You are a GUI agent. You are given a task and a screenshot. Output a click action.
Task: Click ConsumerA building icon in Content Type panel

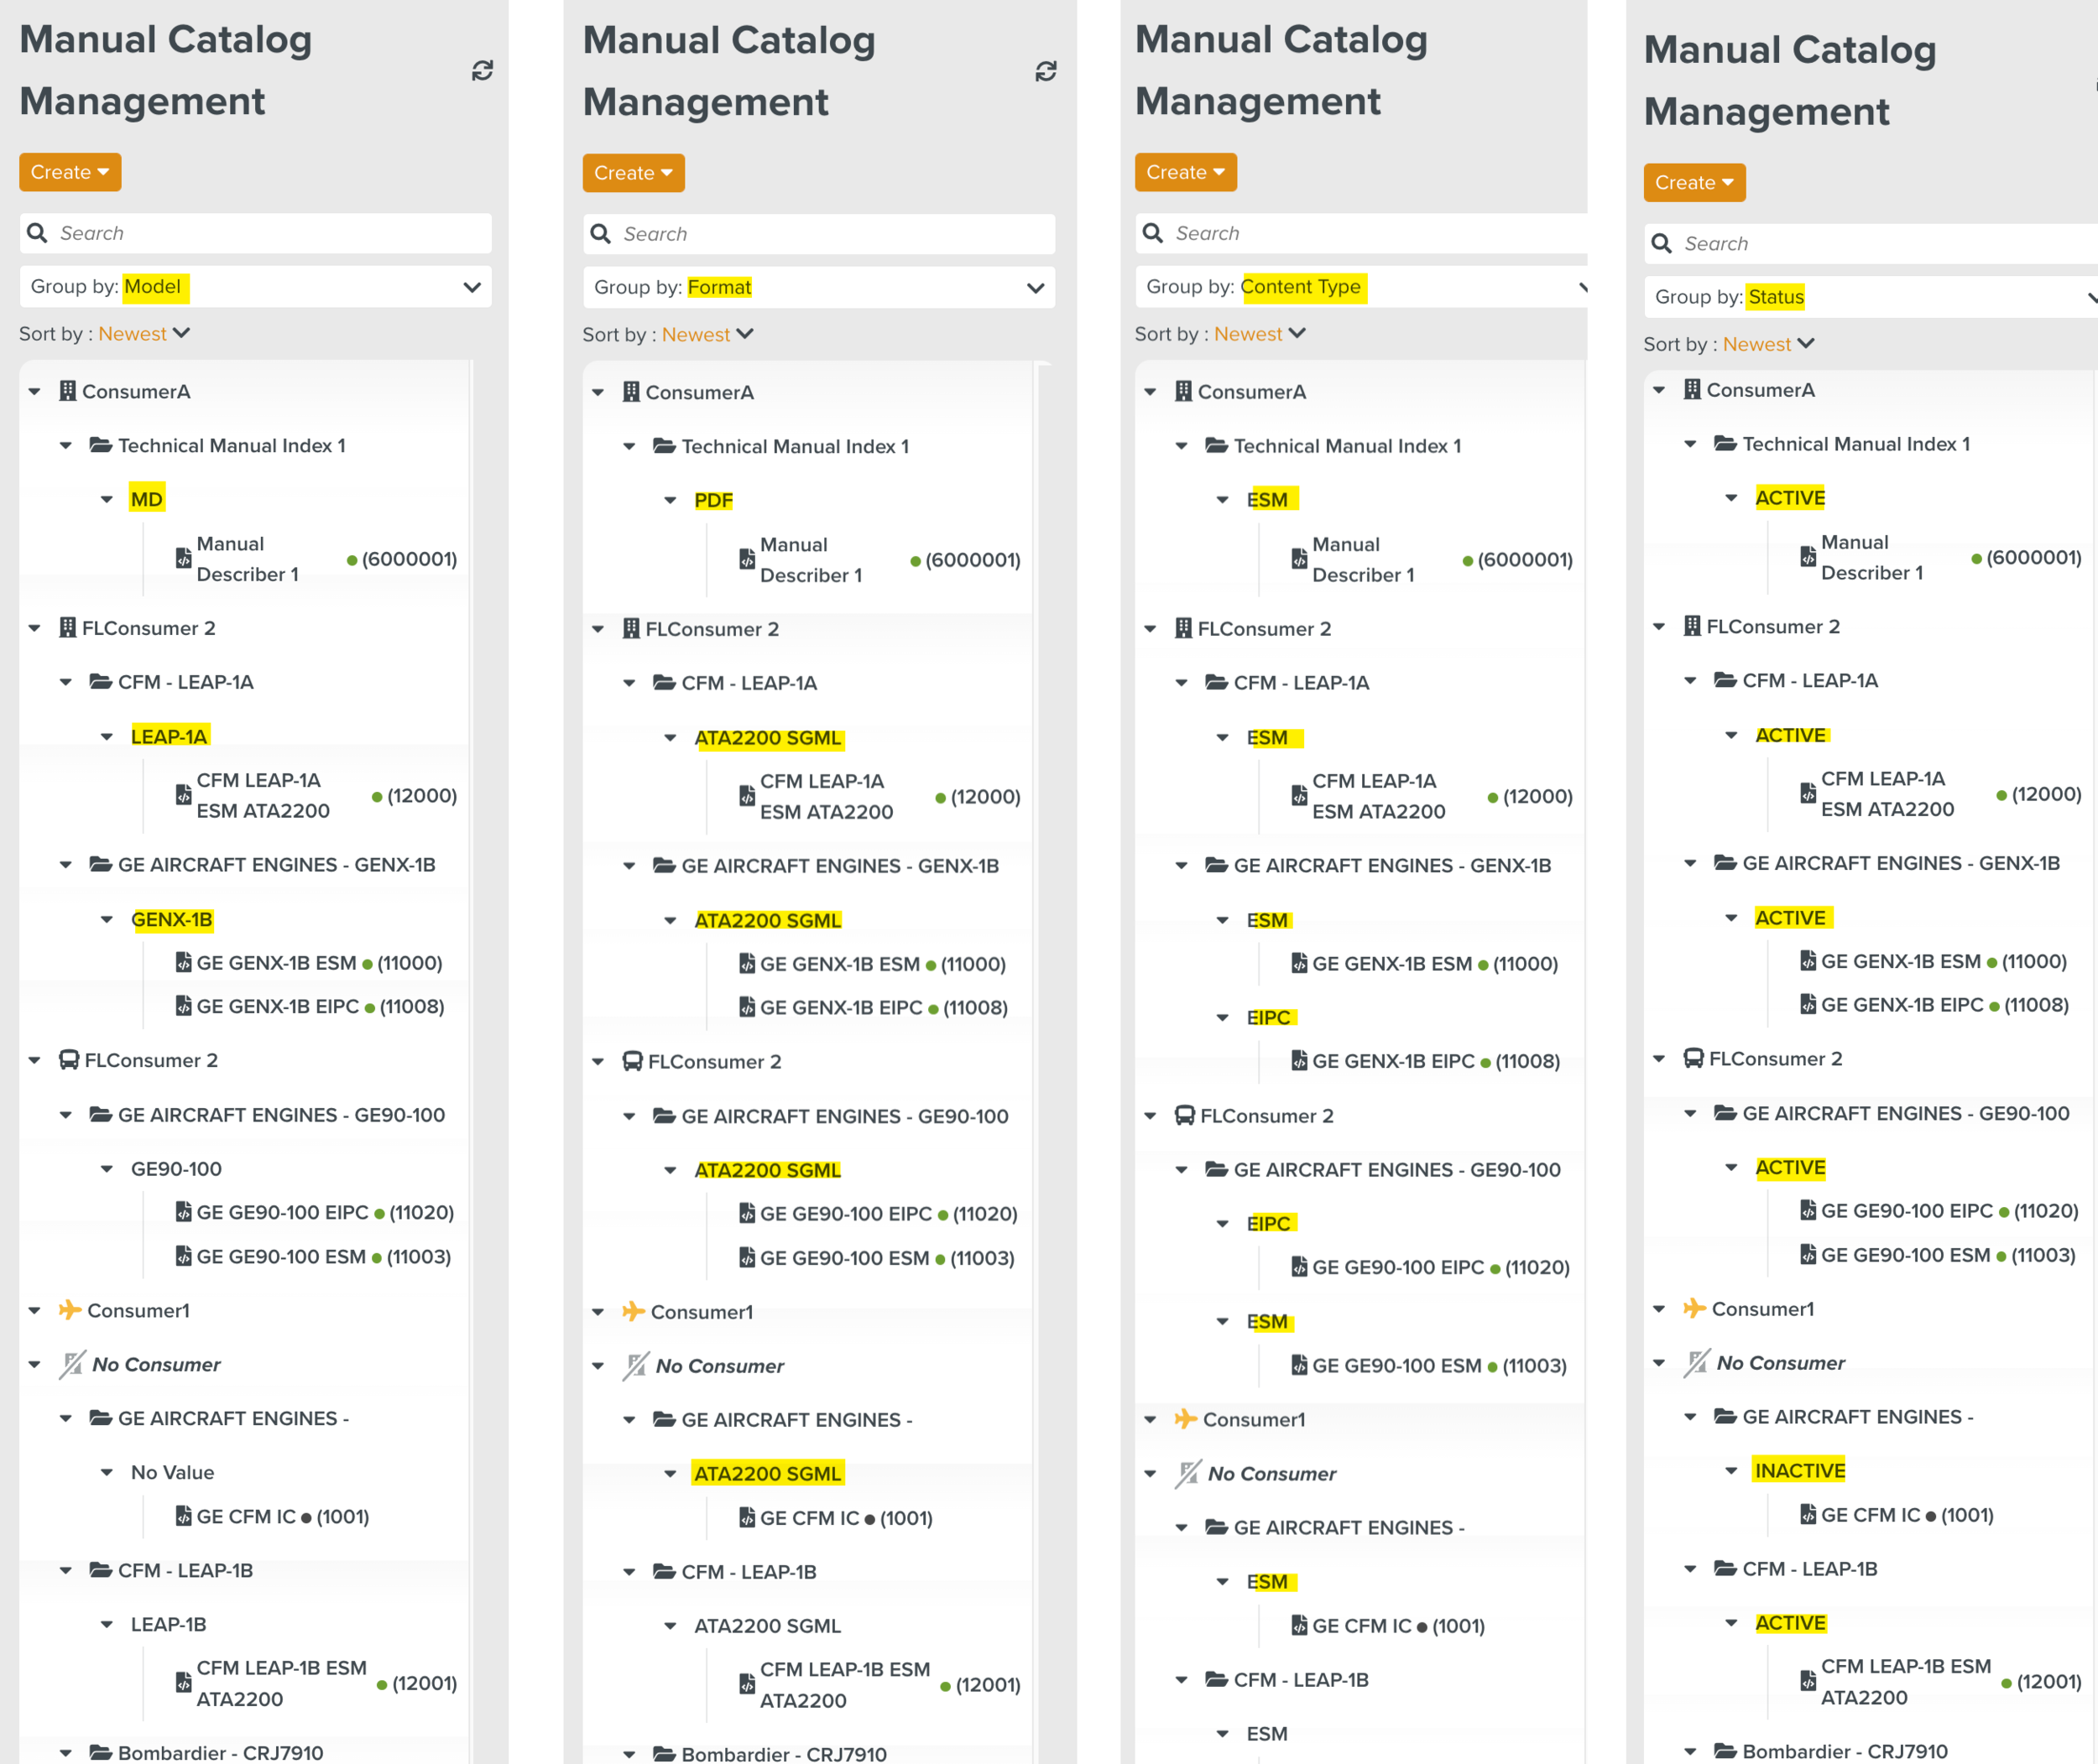[x=1182, y=391]
